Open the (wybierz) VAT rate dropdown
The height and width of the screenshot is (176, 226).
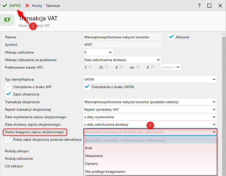pos(171,67)
